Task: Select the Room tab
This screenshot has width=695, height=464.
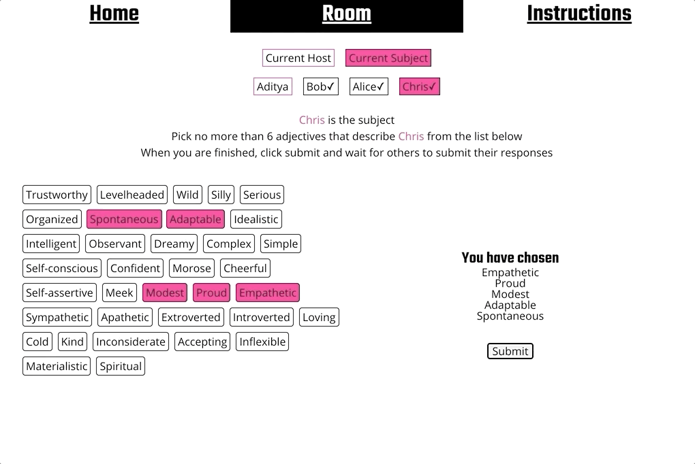Action: tap(347, 14)
